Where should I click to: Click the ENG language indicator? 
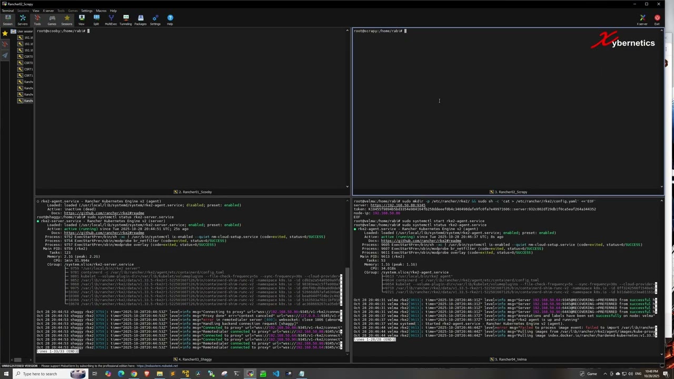click(638, 374)
